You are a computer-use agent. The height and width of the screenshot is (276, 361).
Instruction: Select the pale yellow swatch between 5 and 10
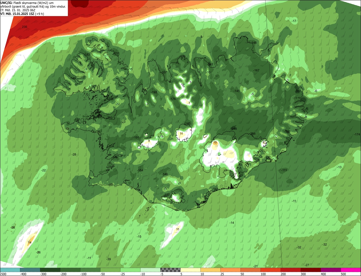point(190,270)
